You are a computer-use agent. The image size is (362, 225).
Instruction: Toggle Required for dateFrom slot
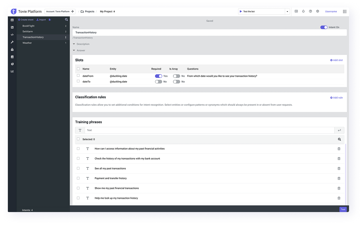158,76
